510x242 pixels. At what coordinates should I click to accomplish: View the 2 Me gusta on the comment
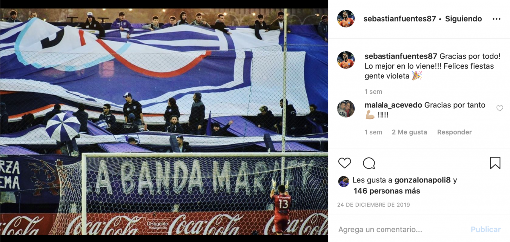pyautogui.click(x=409, y=132)
